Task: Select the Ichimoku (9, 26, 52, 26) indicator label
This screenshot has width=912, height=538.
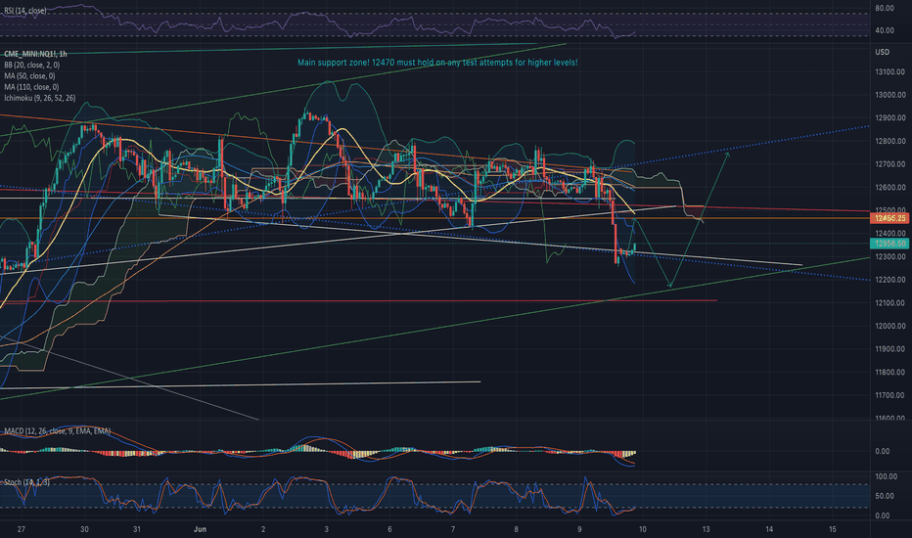Action: (39, 98)
